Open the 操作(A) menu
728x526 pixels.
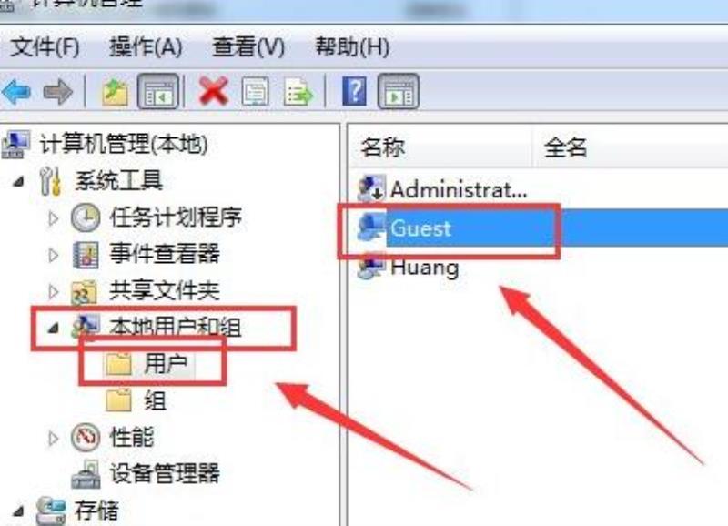(x=146, y=47)
